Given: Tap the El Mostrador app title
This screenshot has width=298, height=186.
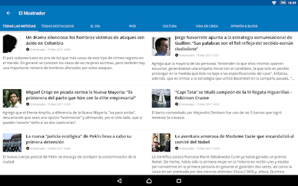Looking at the screenshot, I should (32, 13).
